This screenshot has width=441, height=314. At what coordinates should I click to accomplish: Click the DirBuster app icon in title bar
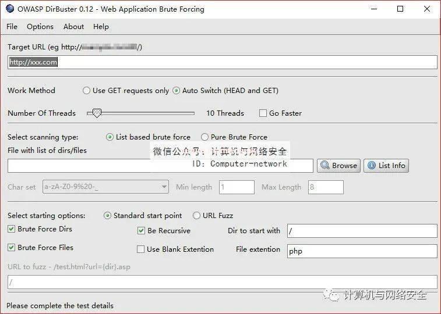point(10,9)
